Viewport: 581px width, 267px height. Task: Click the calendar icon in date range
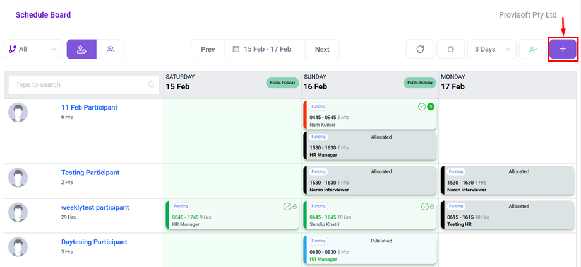[x=236, y=49]
